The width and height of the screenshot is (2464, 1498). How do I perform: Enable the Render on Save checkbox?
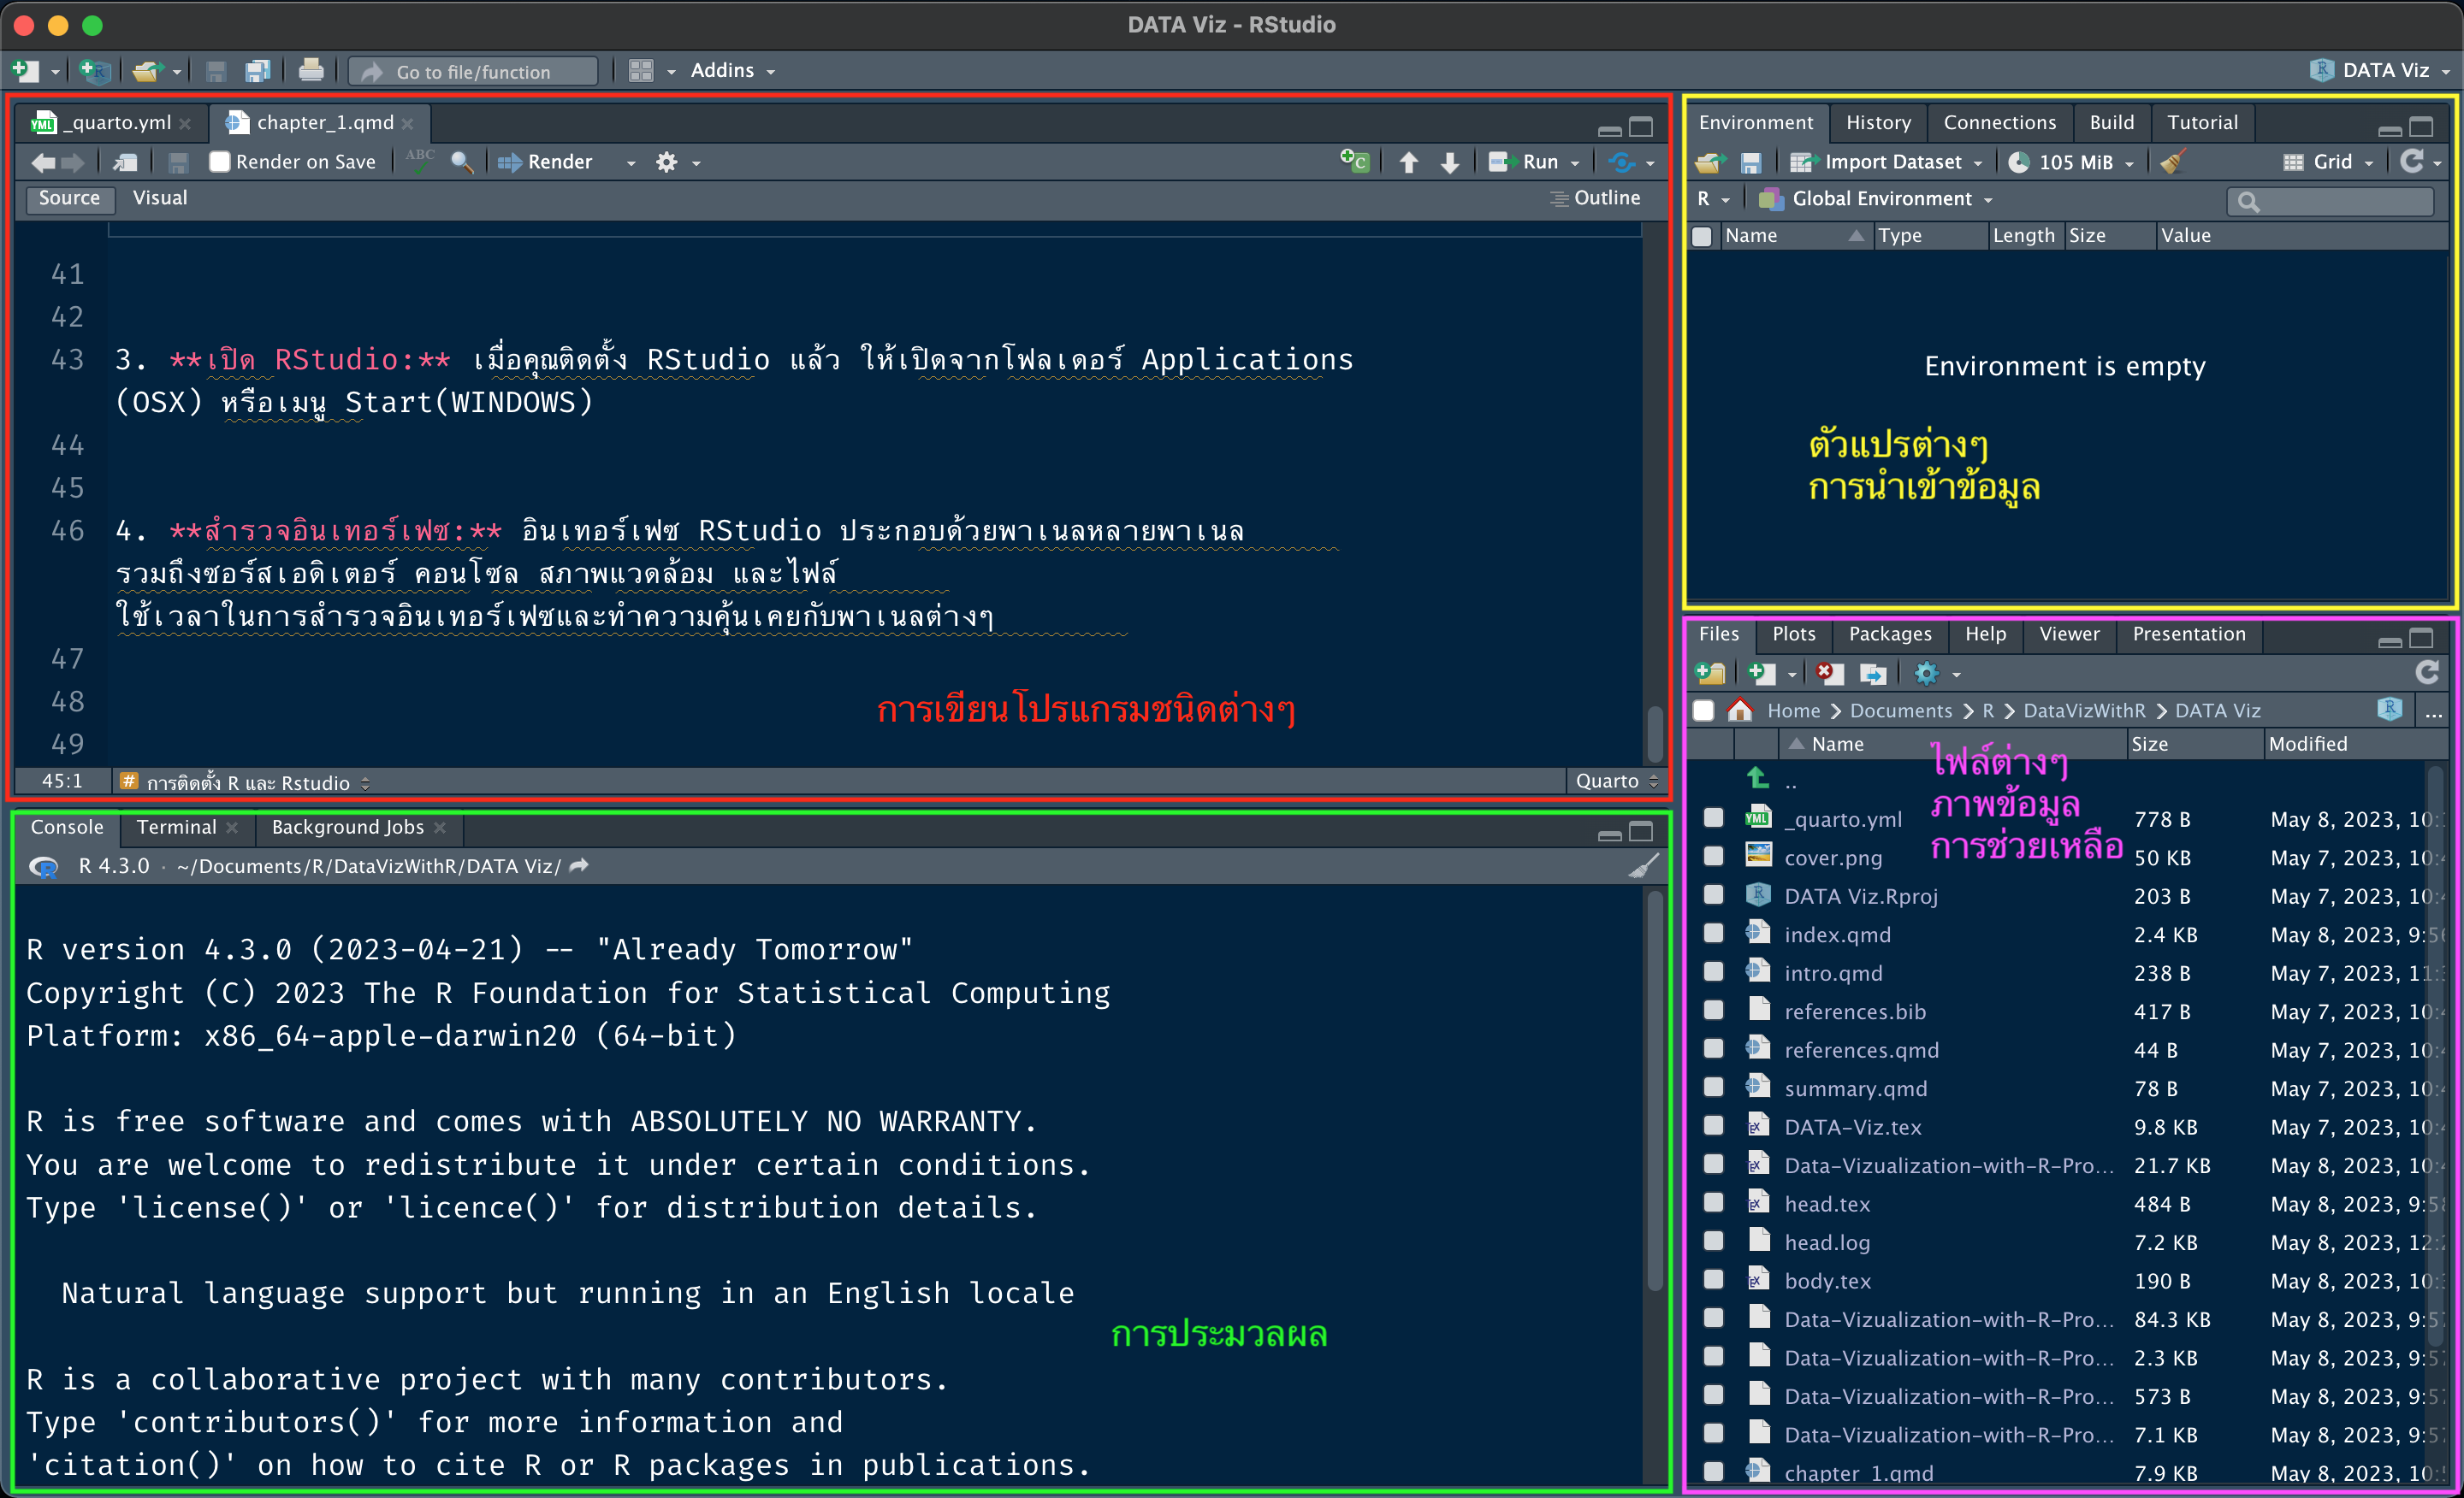pos(220,161)
